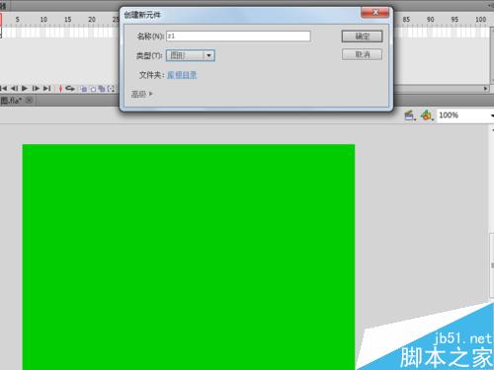Expand the 高级 advanced section

(x=142, y=95)
